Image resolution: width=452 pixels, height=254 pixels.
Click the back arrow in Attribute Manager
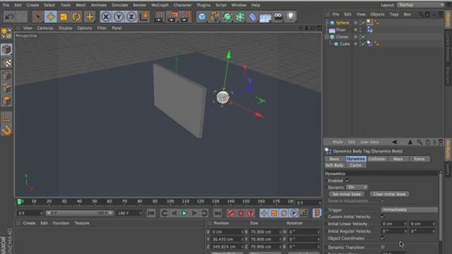tap(394, 142)
